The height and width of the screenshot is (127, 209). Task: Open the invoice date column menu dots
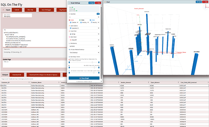pos(118,83)
